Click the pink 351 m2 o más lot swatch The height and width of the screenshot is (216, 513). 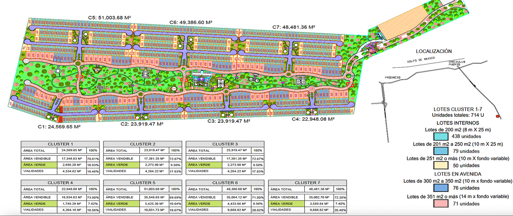tap(440, 204)
